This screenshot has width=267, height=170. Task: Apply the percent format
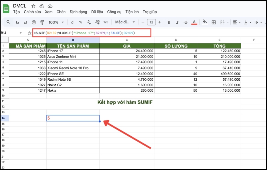(x=81, y=22)
